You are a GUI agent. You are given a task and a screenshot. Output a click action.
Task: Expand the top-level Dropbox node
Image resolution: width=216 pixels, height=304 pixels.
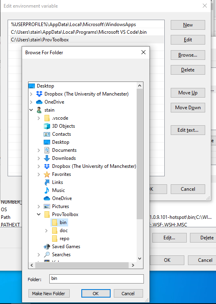pos(31,94)
